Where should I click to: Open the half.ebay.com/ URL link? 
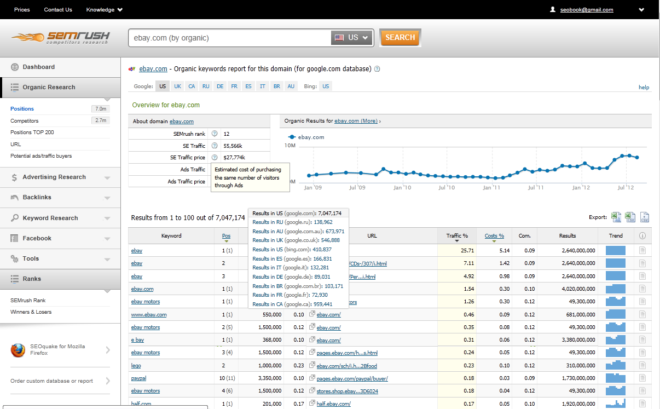[333, 404]
